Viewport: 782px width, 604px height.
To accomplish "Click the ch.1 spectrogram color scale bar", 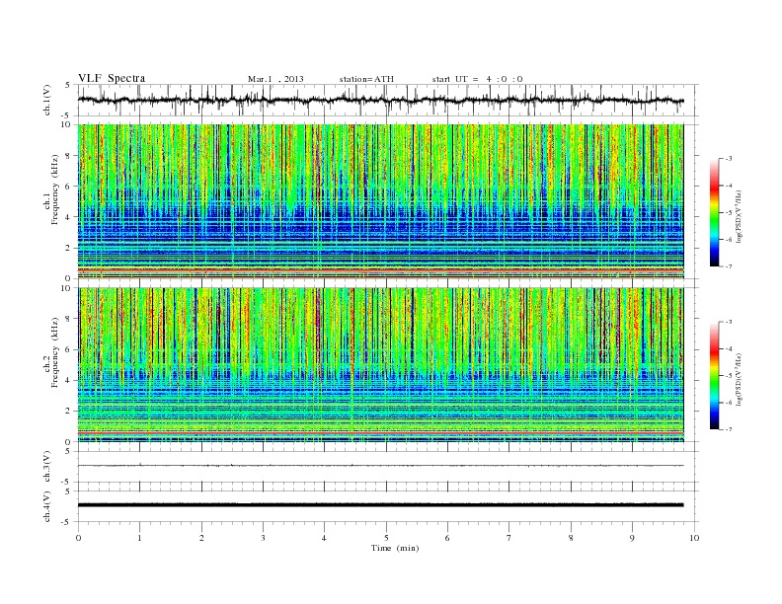I will [x=715, y=212].
